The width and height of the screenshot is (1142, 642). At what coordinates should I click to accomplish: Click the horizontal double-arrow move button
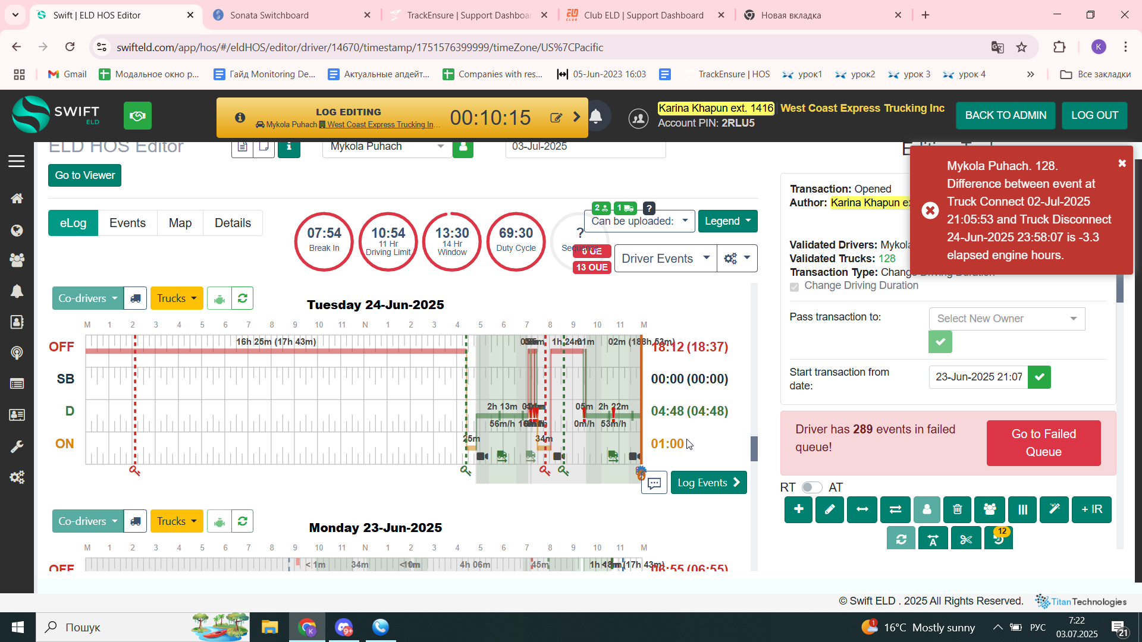point(862,509)
